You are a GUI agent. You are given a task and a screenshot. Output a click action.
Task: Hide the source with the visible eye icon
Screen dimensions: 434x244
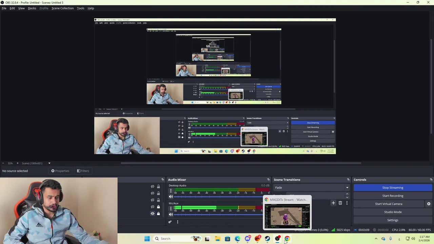pos(152,213)
